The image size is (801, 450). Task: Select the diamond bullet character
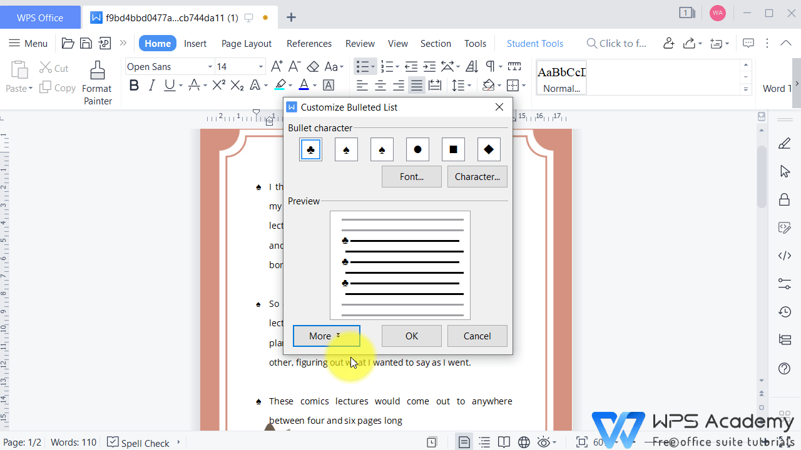[489, 150]
